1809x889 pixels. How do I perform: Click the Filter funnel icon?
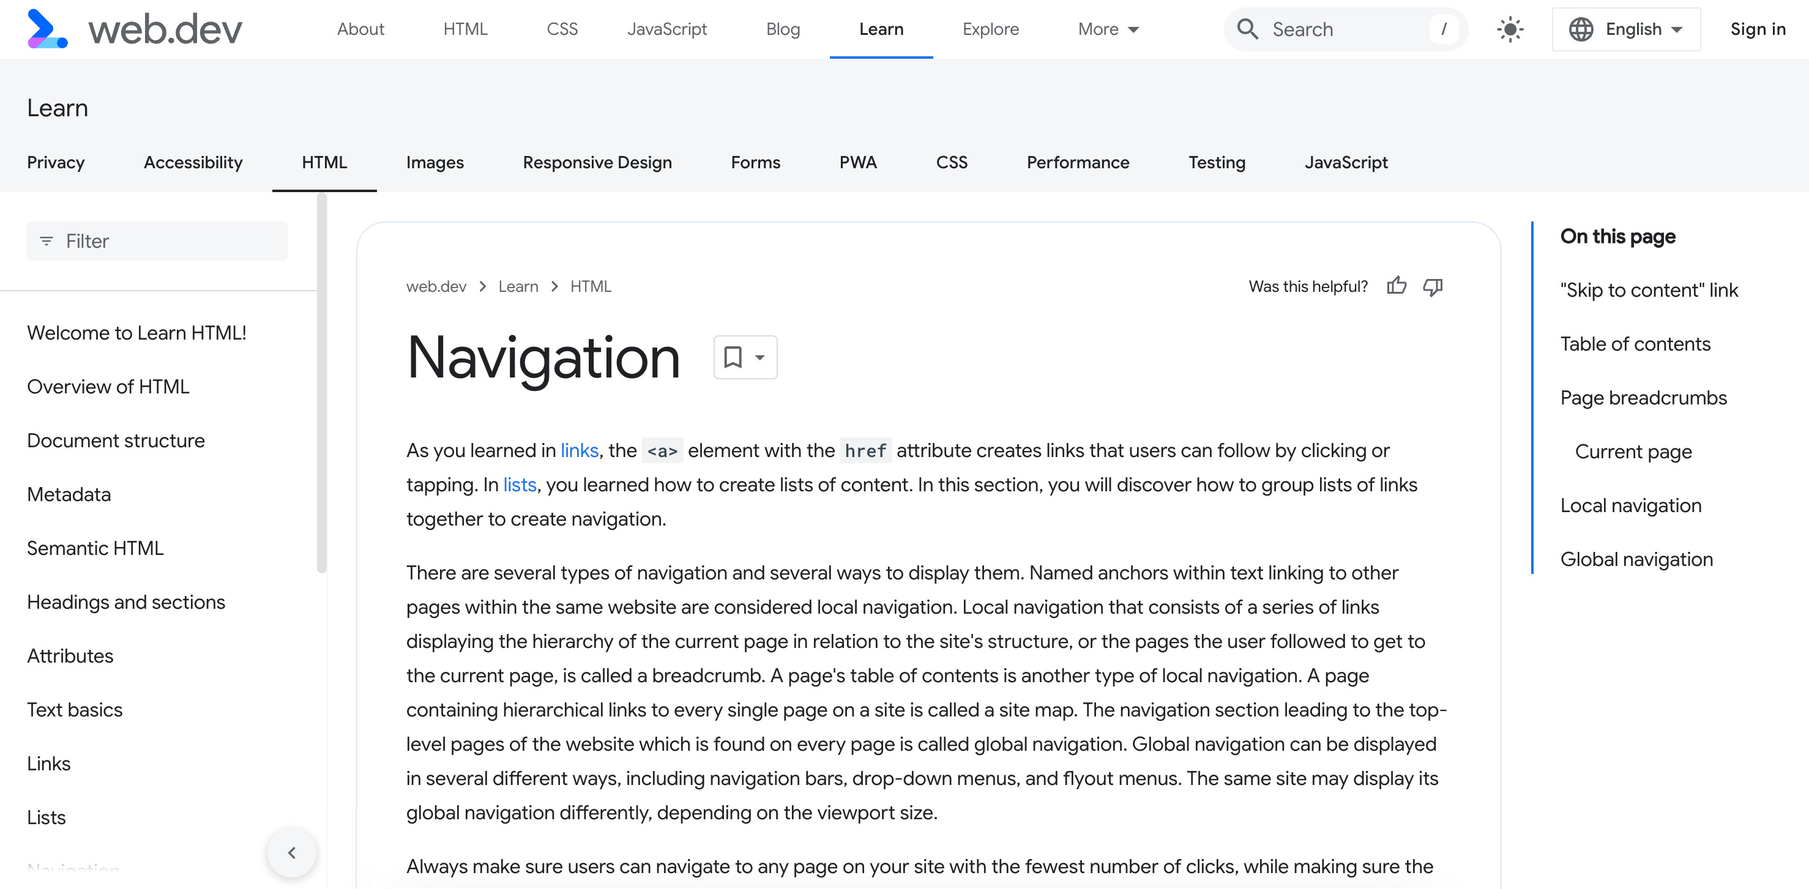pyautogui.click(x=46, y=241)
